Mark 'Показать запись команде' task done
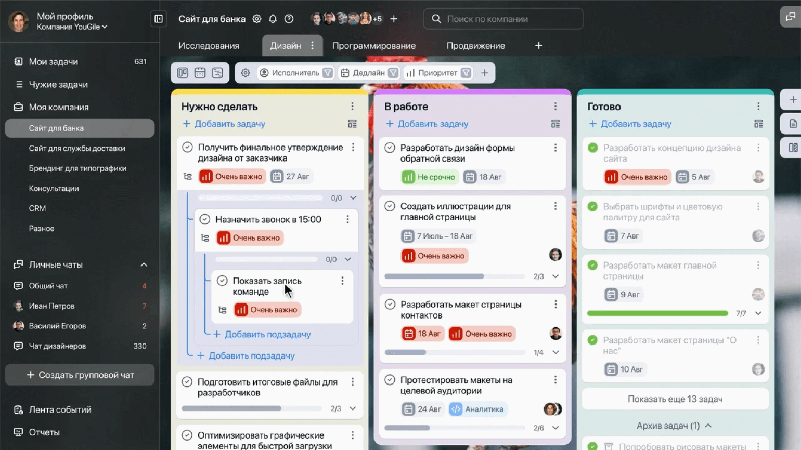Screen dimensions: 801x450 point(222,281)
